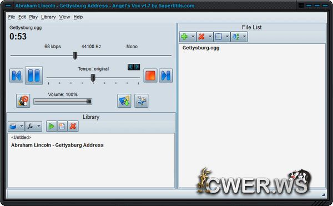This screenshot has width=333, height=206.
Task: Delete Library item with the red X
Action: tap(73, 127)
